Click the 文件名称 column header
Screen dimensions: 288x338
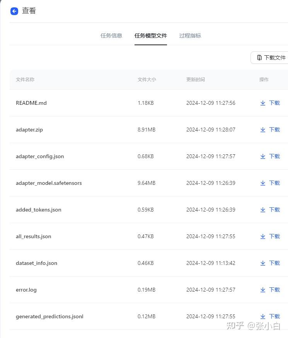tap(25, 80)
